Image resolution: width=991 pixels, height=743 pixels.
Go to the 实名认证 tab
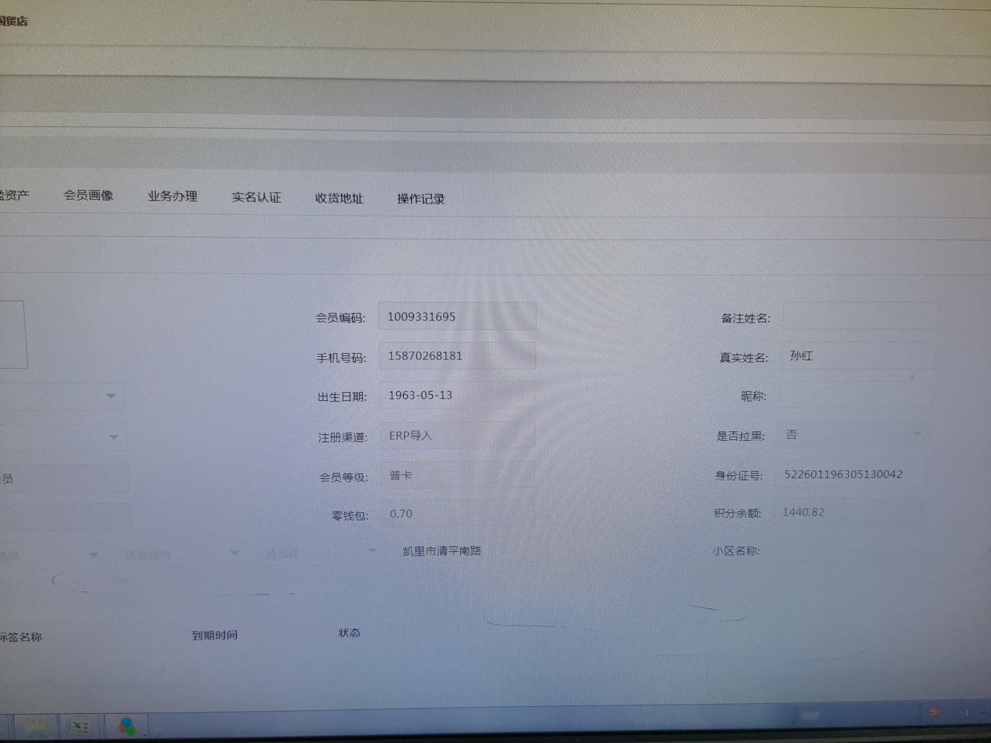click(256, 197)
